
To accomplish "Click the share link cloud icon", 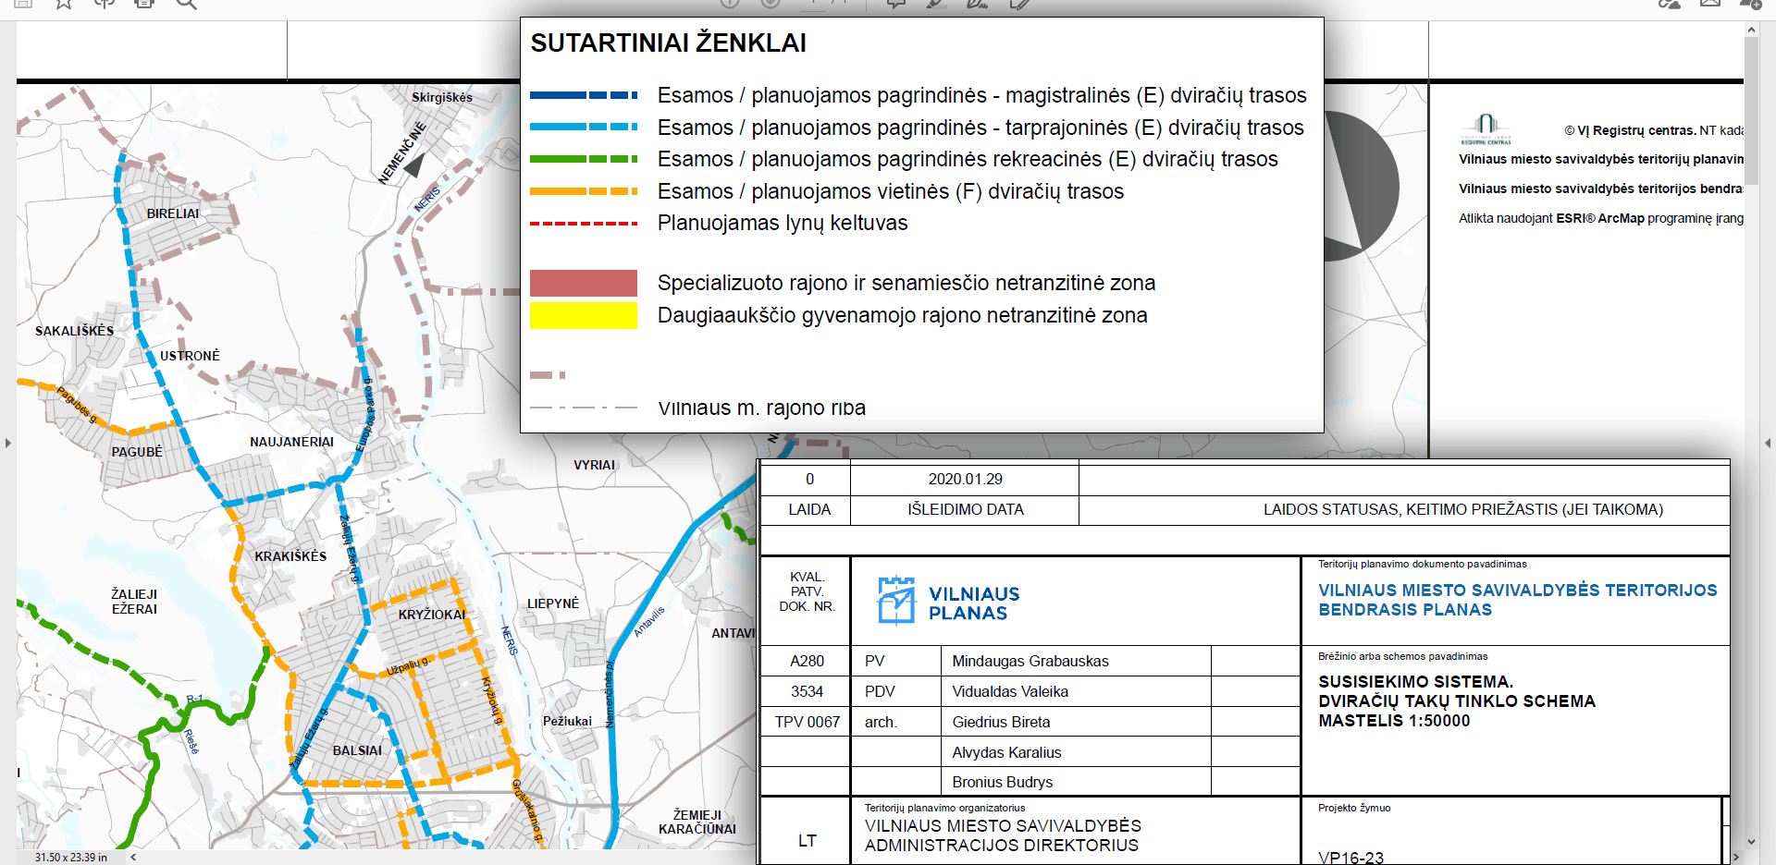I will tap(1670, 3).
